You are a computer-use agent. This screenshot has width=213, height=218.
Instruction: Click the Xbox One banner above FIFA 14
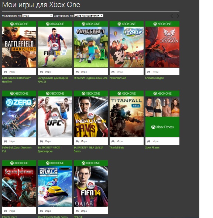pos(91,163)
